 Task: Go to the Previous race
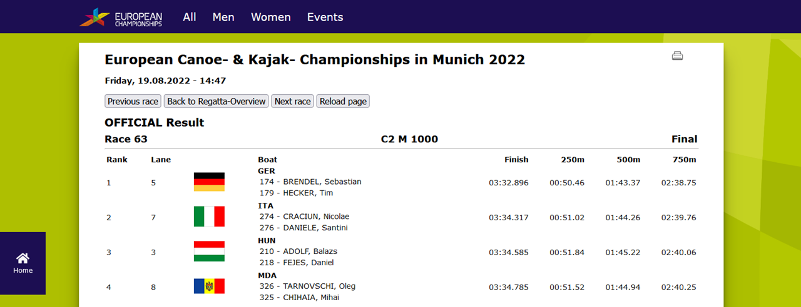click(x=133, y=101)
